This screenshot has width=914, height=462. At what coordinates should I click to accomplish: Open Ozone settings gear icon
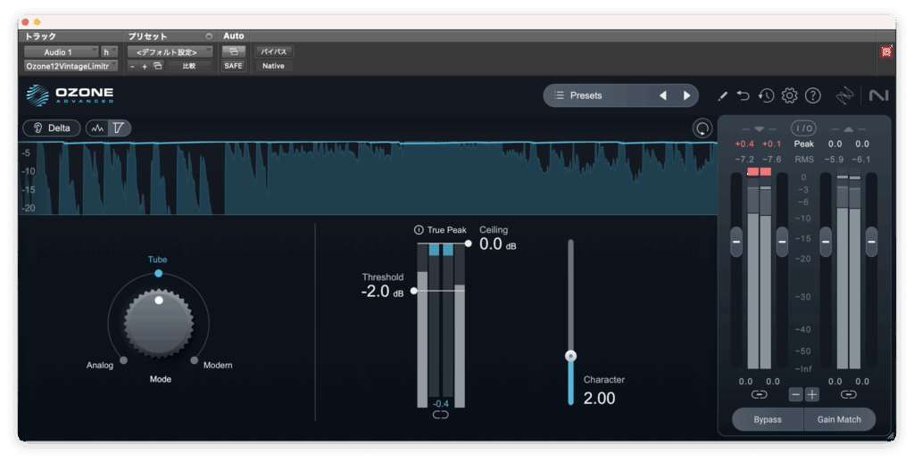pos(789,95)
